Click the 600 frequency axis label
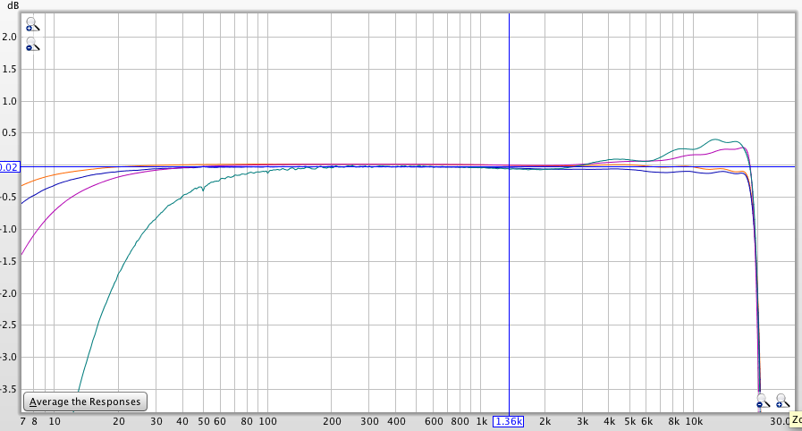 click(434, 421)
